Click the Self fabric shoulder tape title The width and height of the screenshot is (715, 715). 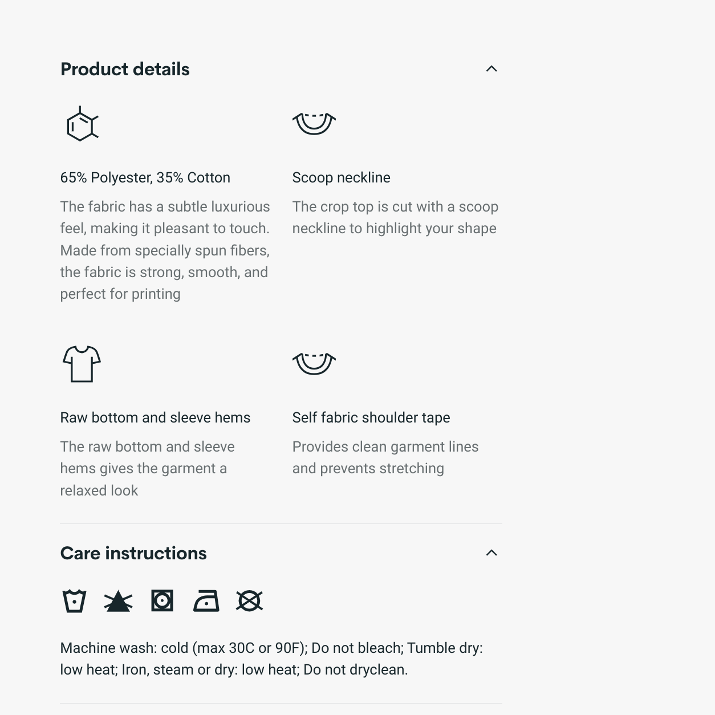click(371, 418)
